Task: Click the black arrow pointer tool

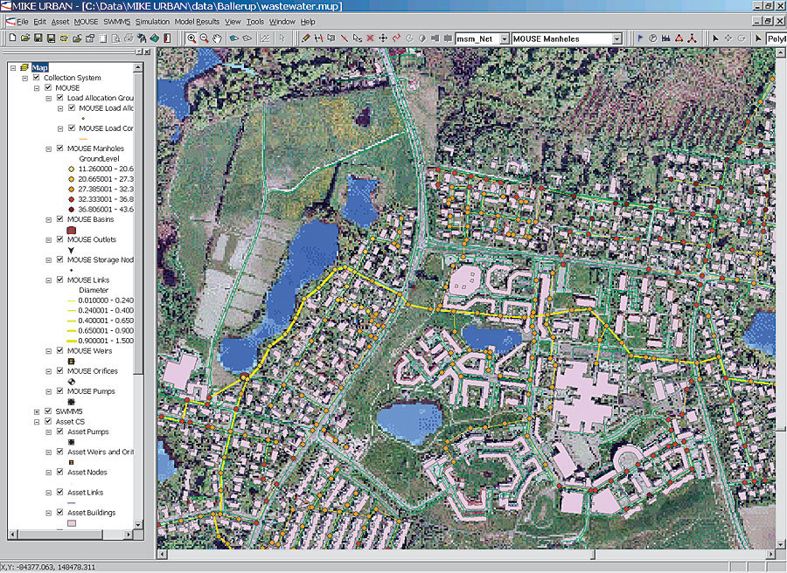Action: pyautogui.click(x=715, y=38)
